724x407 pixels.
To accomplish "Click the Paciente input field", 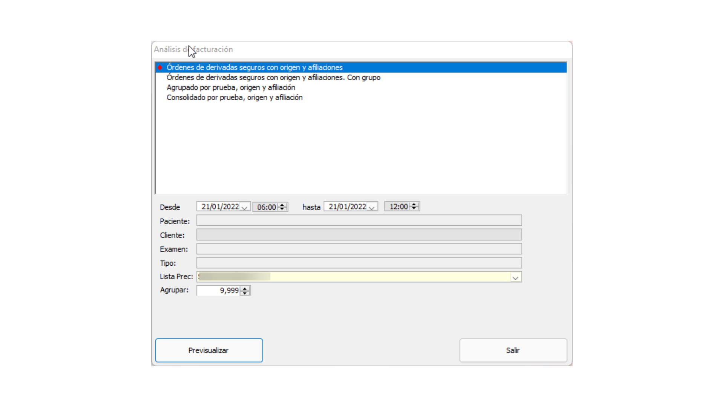I will coord(359,220).
